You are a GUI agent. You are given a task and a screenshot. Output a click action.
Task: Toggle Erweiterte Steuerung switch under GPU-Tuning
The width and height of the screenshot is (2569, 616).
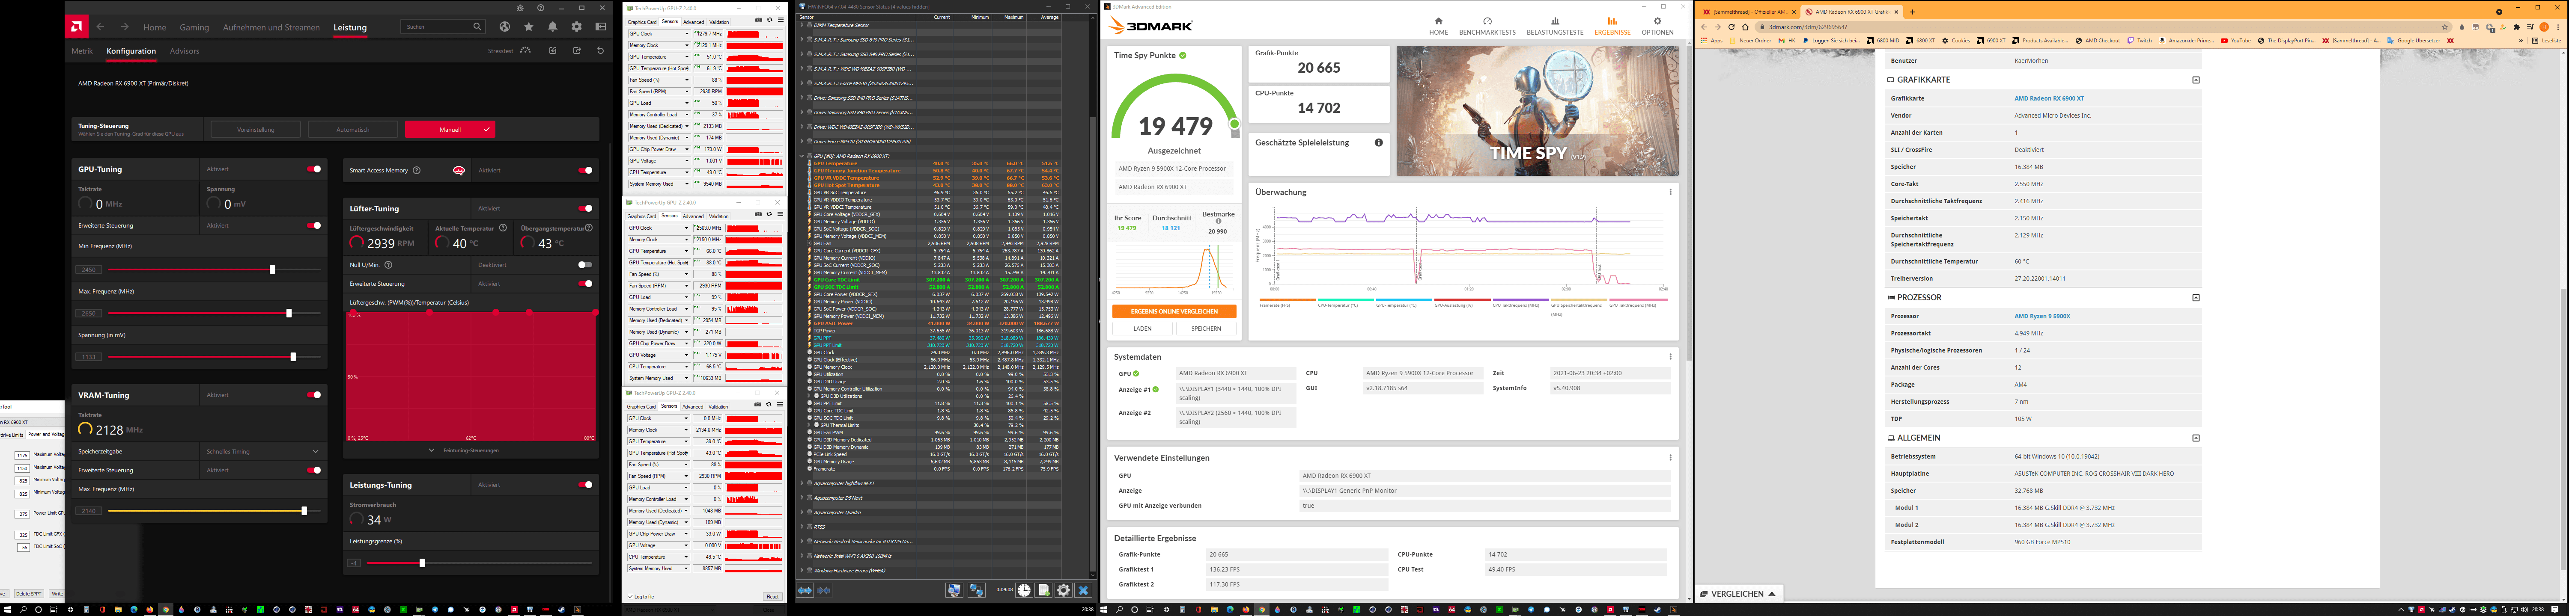tap(314, 225)
